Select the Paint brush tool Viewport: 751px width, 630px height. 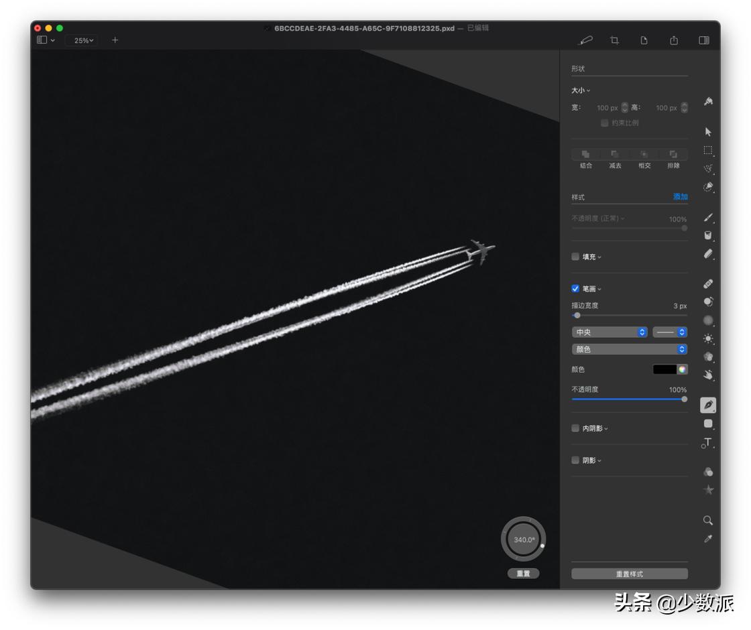coord(708,217)
